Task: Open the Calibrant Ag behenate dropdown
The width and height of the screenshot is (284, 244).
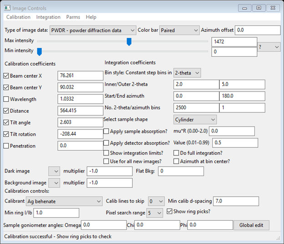Action: [64, 201]
